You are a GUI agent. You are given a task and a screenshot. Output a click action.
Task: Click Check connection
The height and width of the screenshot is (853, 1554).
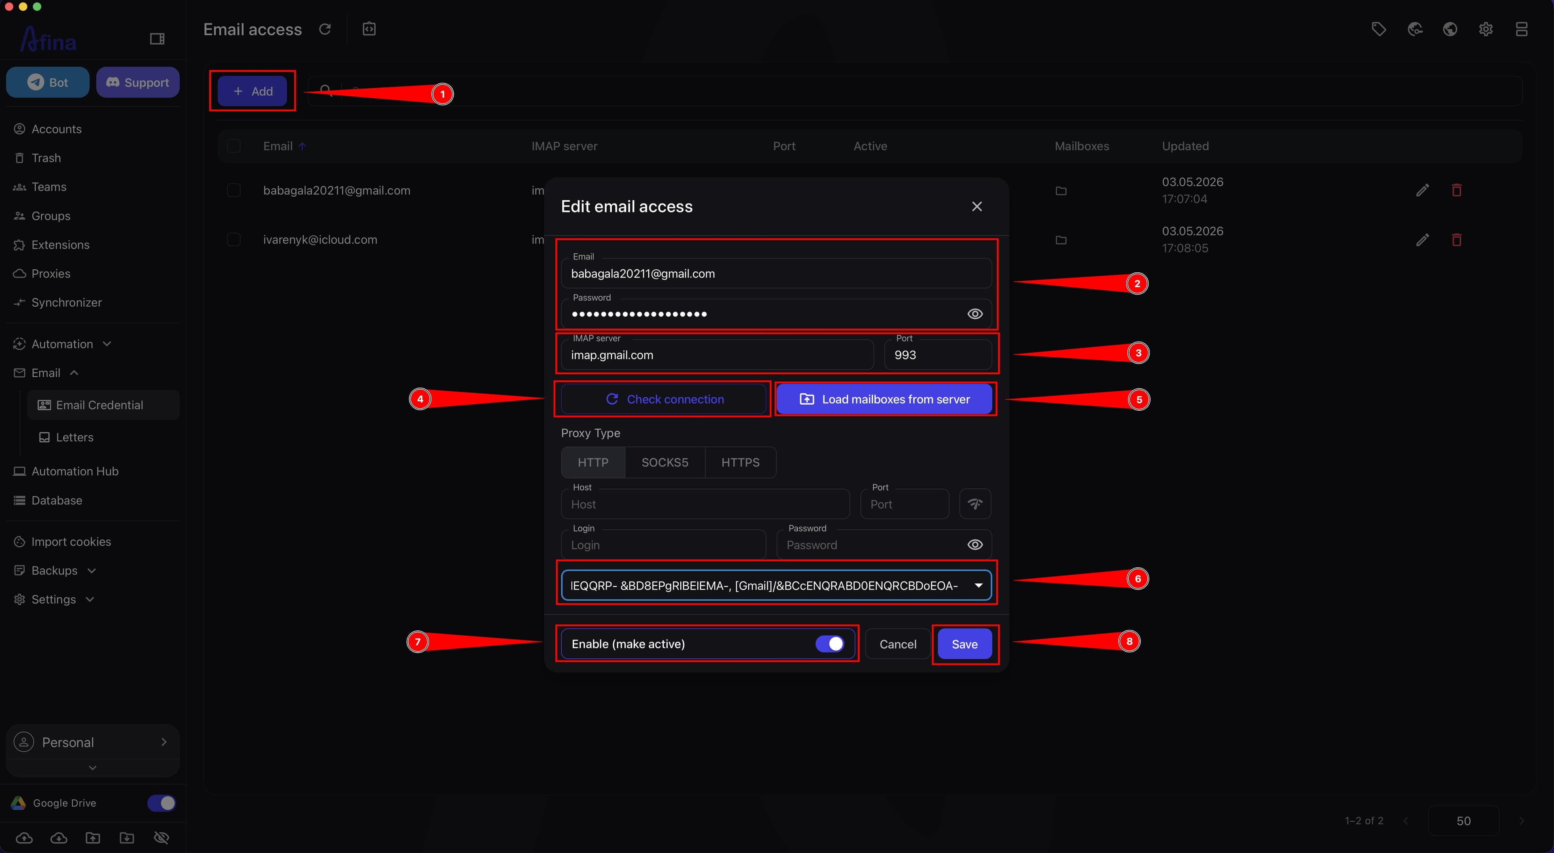pos(664,399)
